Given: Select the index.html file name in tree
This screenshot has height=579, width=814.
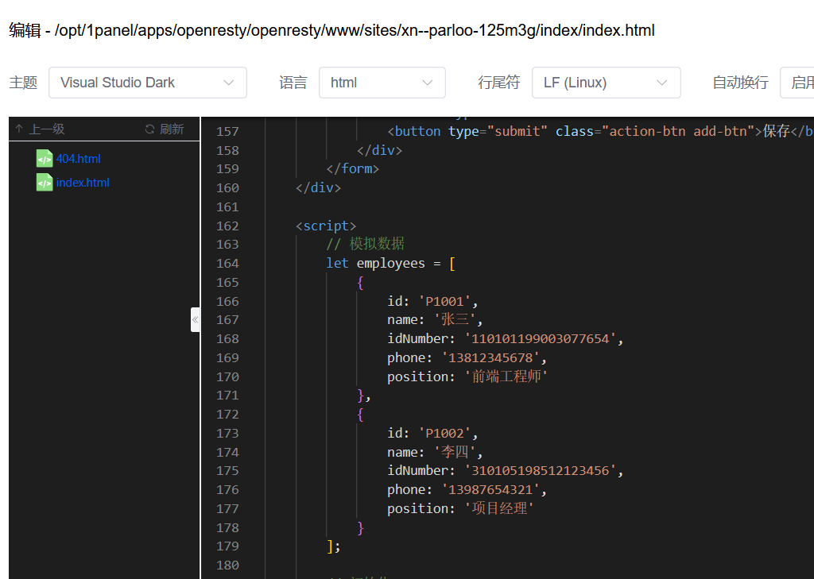Looking at the screenshot, I should point(83,183).
